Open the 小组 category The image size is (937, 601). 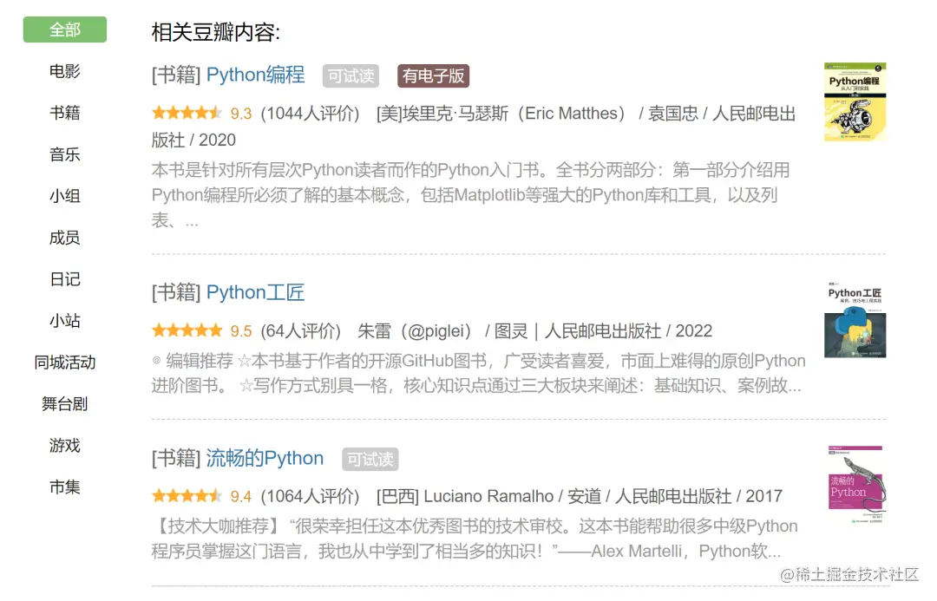point(63,196)
